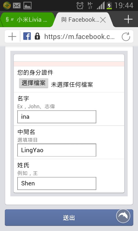Tap the alarm clock status icon
Screen dimensions: 138x231
coord(80,5)
